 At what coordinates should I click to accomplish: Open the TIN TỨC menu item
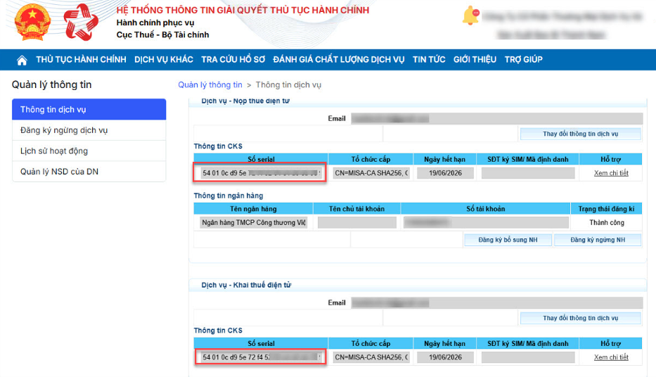click(x=429, y=60)
